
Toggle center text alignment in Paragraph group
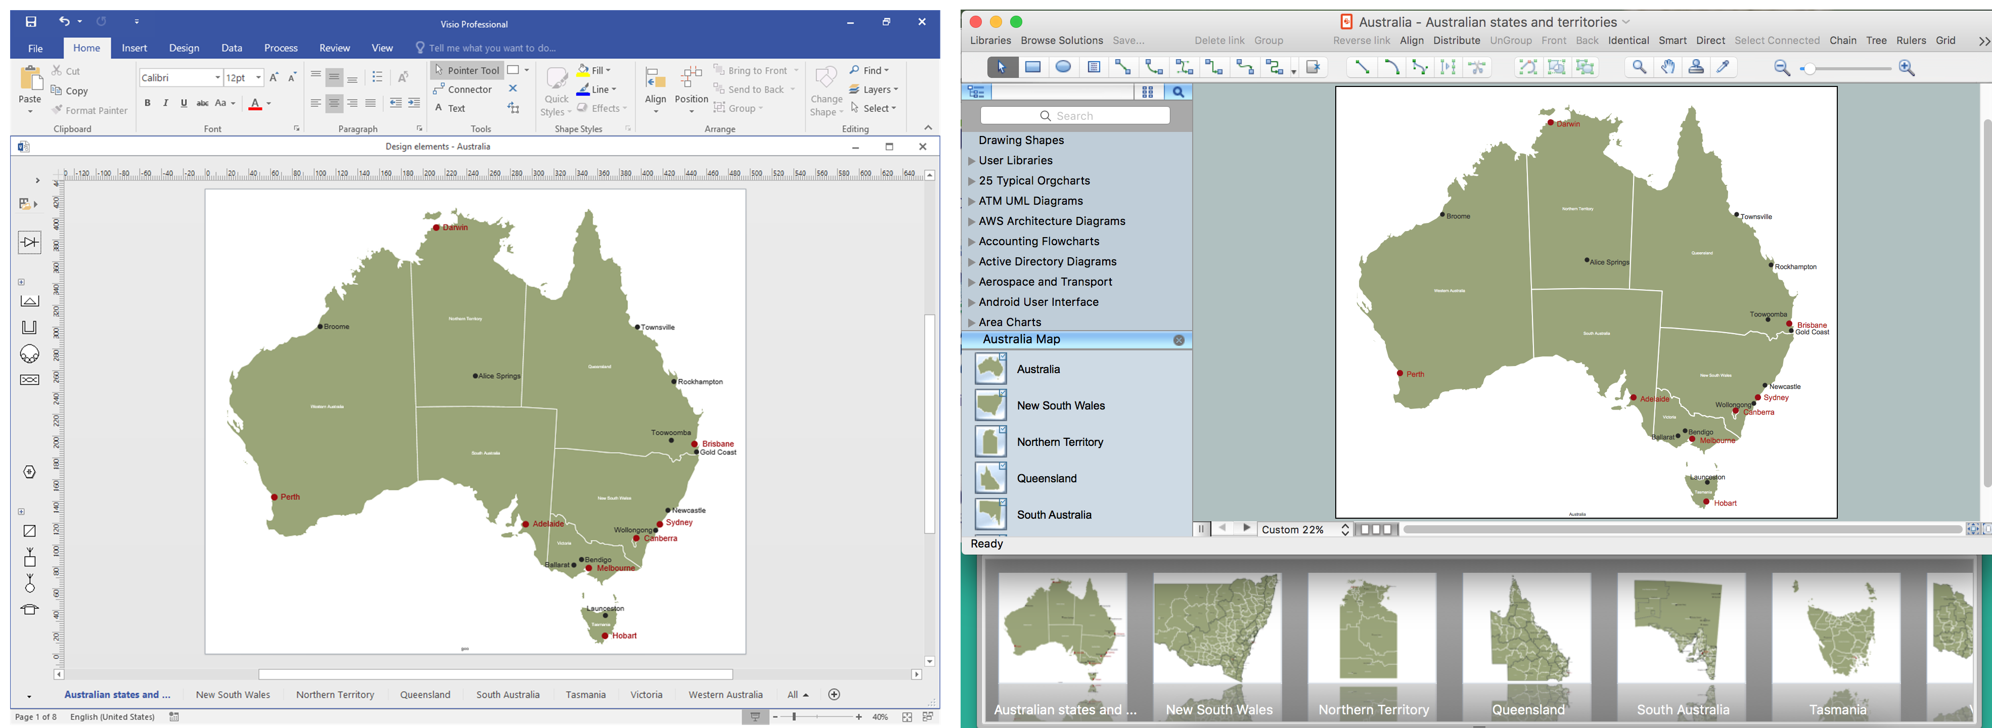pos(334,103)
